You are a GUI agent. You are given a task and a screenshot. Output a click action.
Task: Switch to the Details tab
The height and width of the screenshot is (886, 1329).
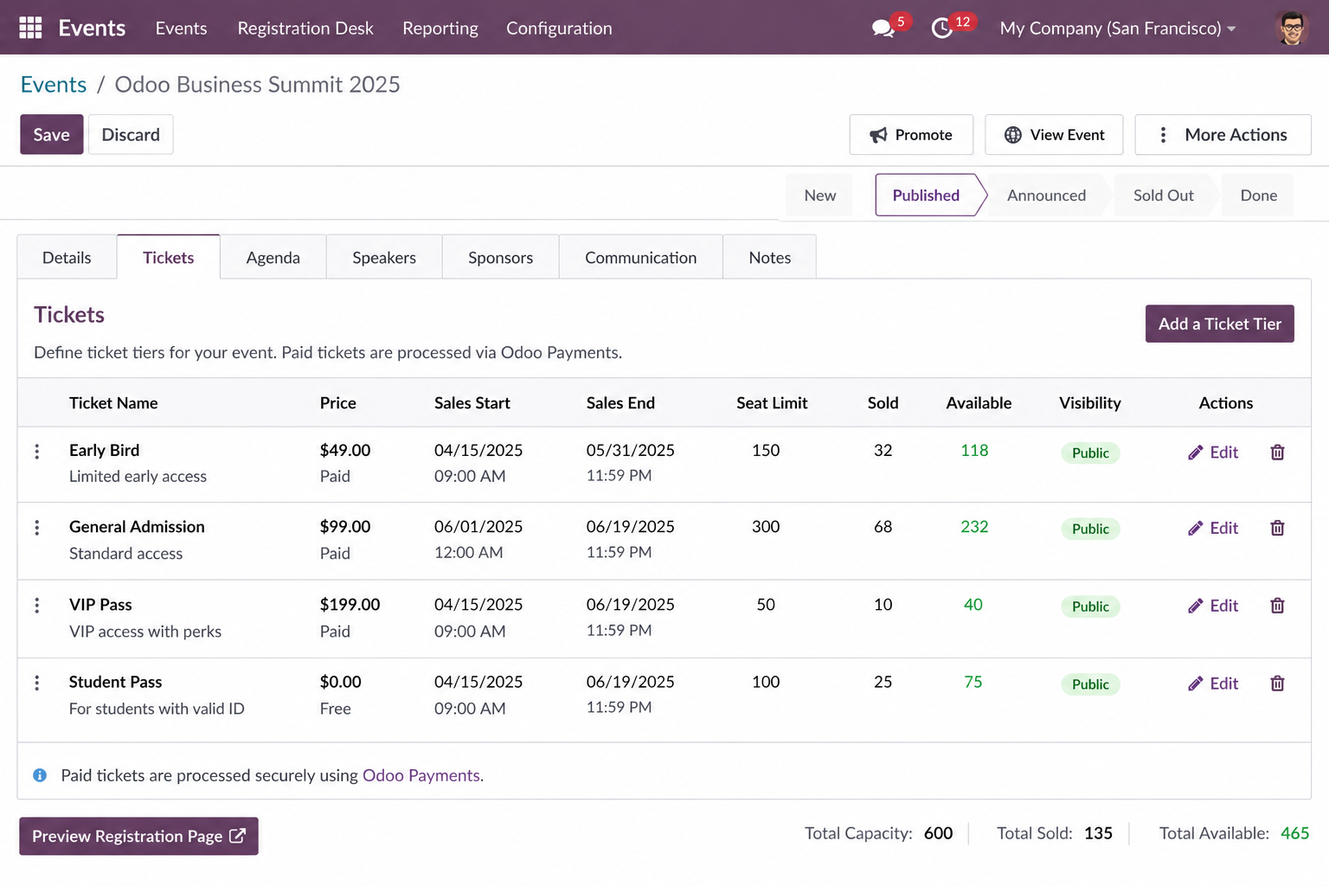67,258
